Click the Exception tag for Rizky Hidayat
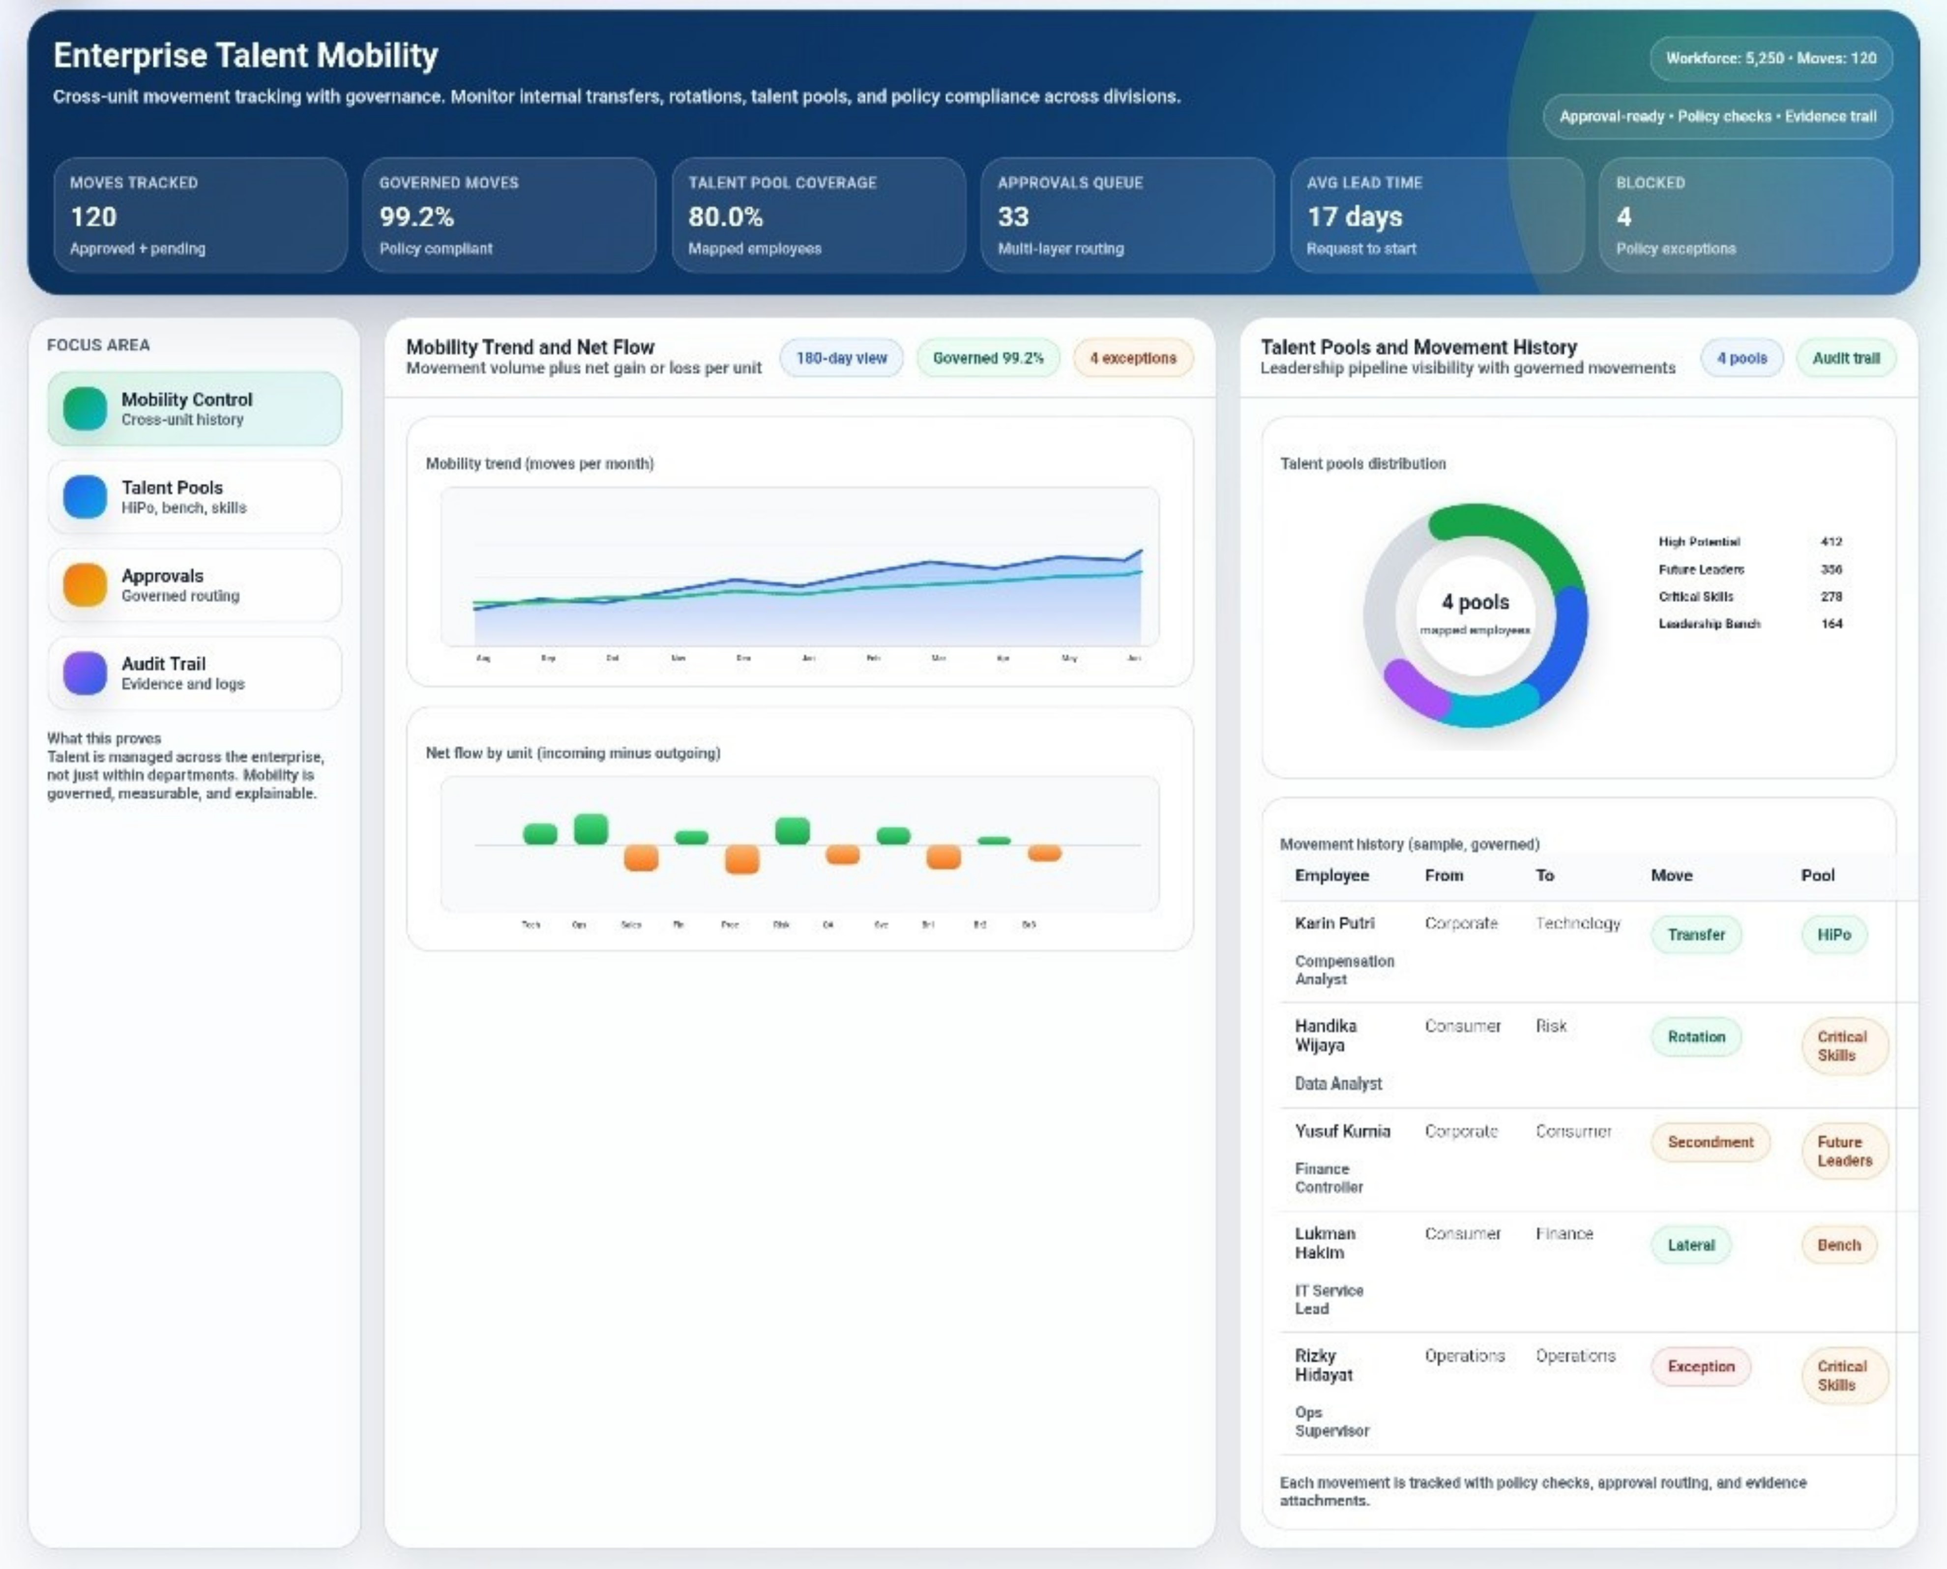The height and width of the screenshot is (1569, 1947). [x=1700, y=1366]
